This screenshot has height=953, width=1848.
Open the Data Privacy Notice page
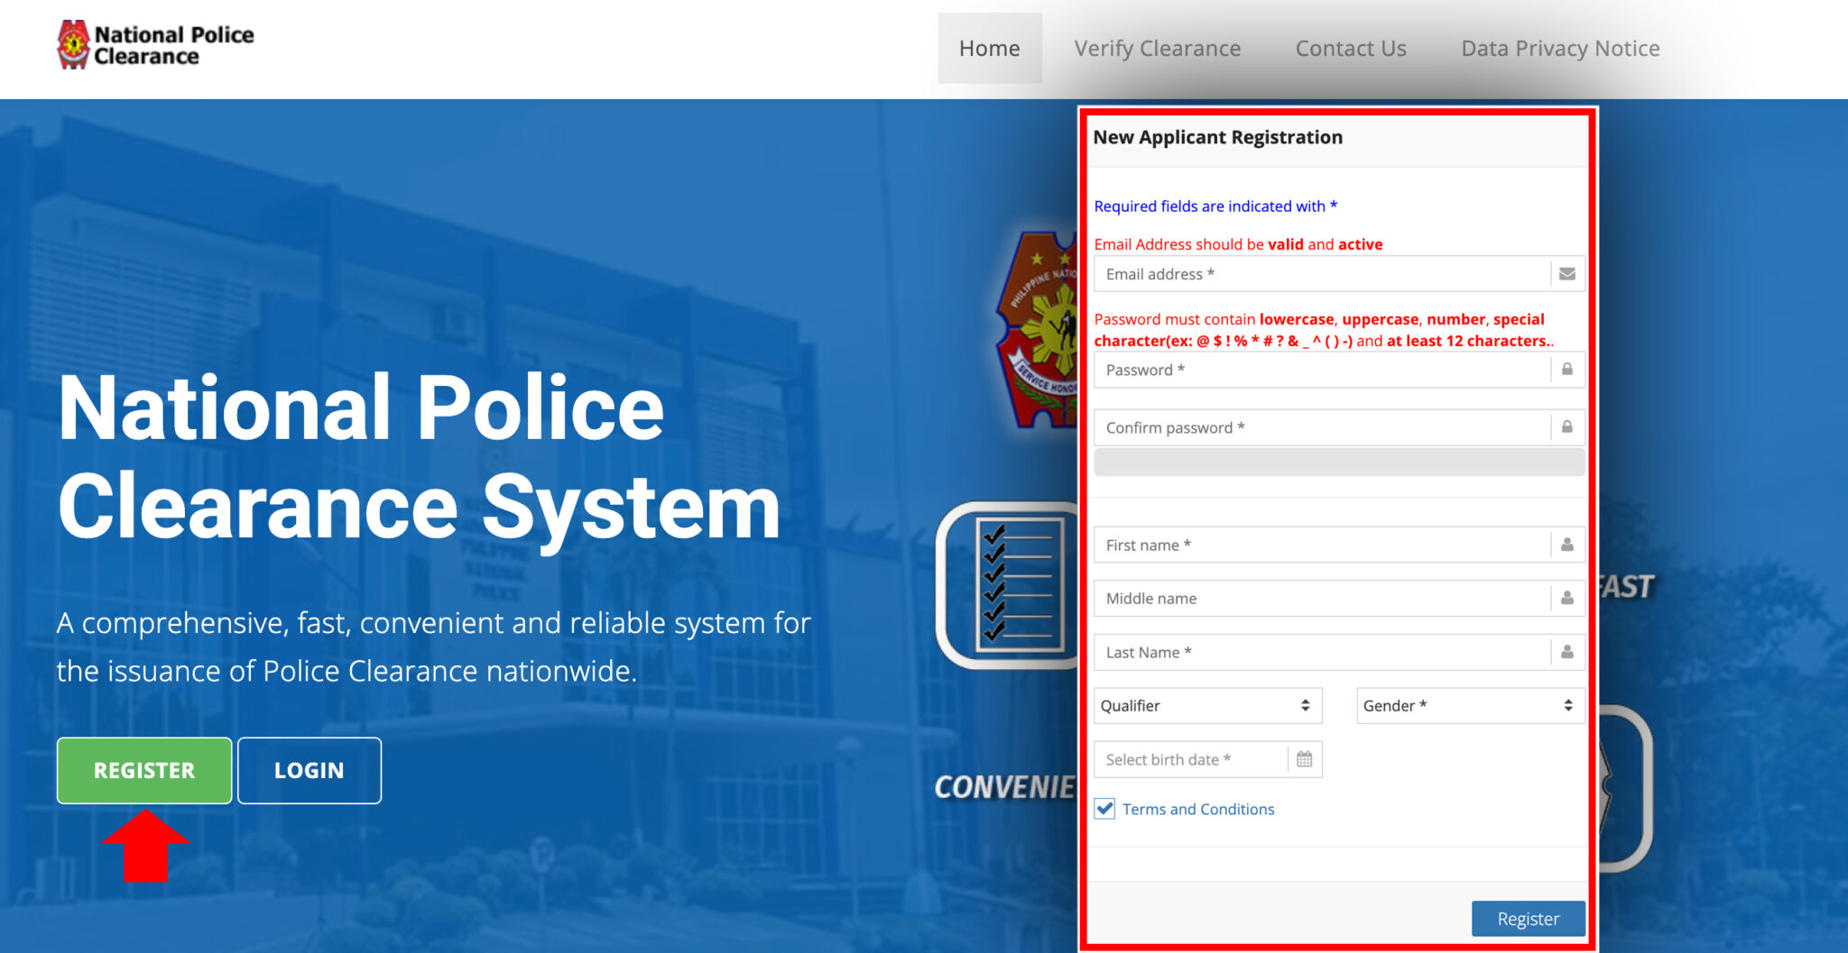pyautogui.click(x=1560, y=48)
